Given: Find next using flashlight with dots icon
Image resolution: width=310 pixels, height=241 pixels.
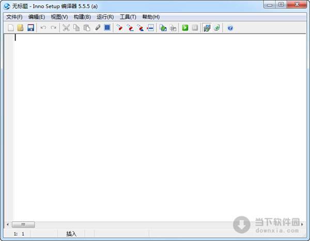Looking at the screenshot, I should [130, 28].
